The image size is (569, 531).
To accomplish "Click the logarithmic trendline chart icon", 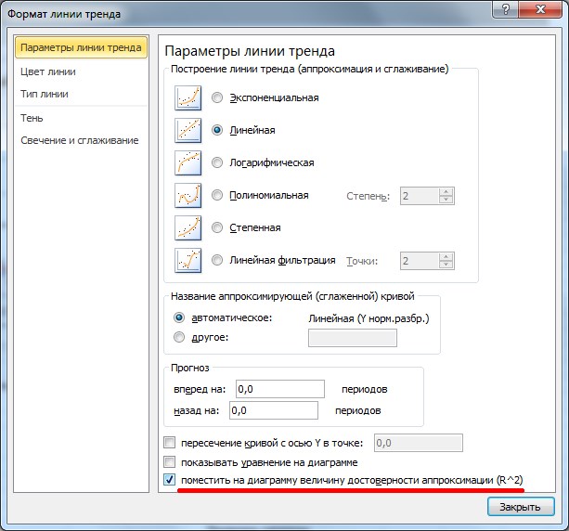I will (x=188, y=163).
